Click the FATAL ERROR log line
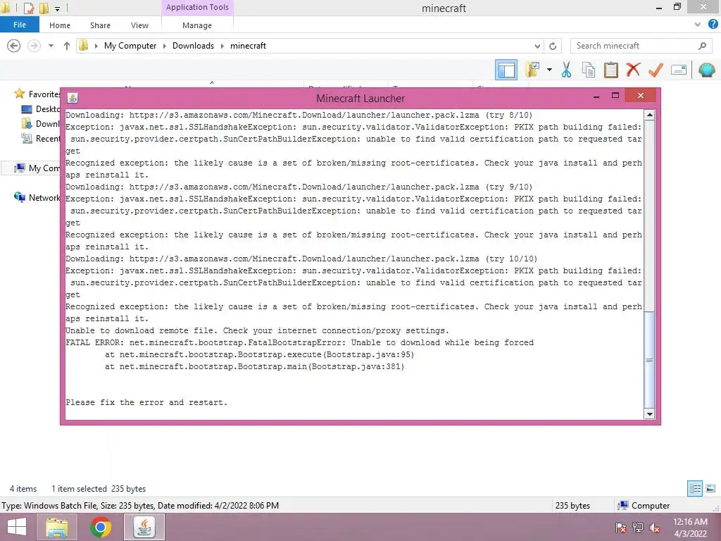The image size is (721, 541). (x=299, y=343)
